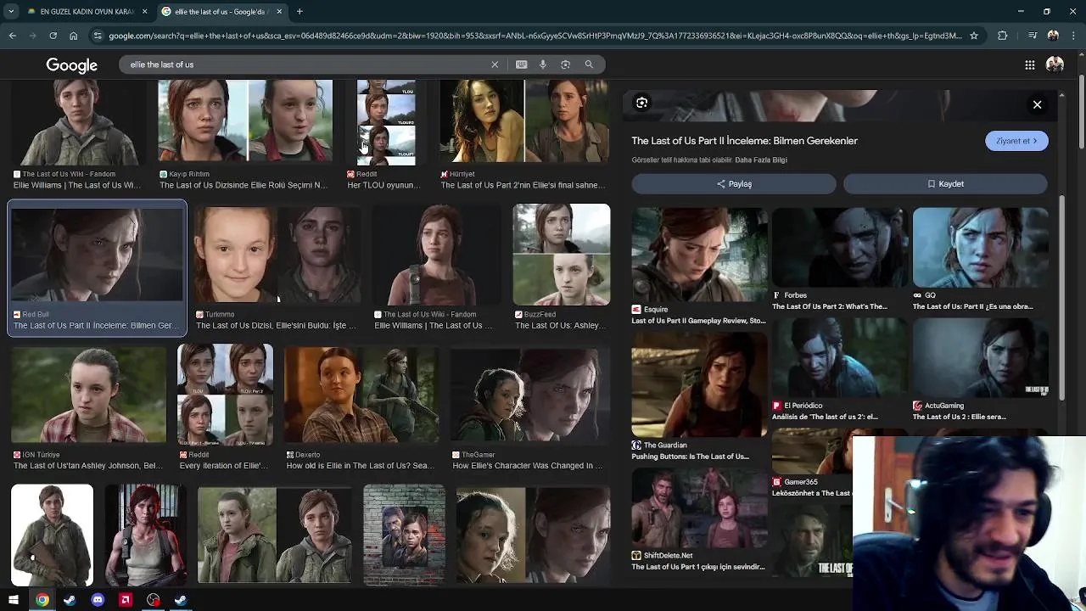
Task: Click the address bar URL field
Action: (535, 36)
